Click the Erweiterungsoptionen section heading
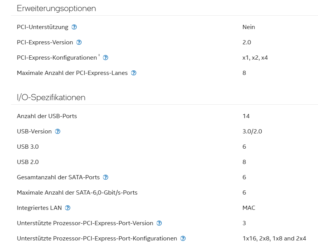318x250 pixels. [x=56, y=8]
